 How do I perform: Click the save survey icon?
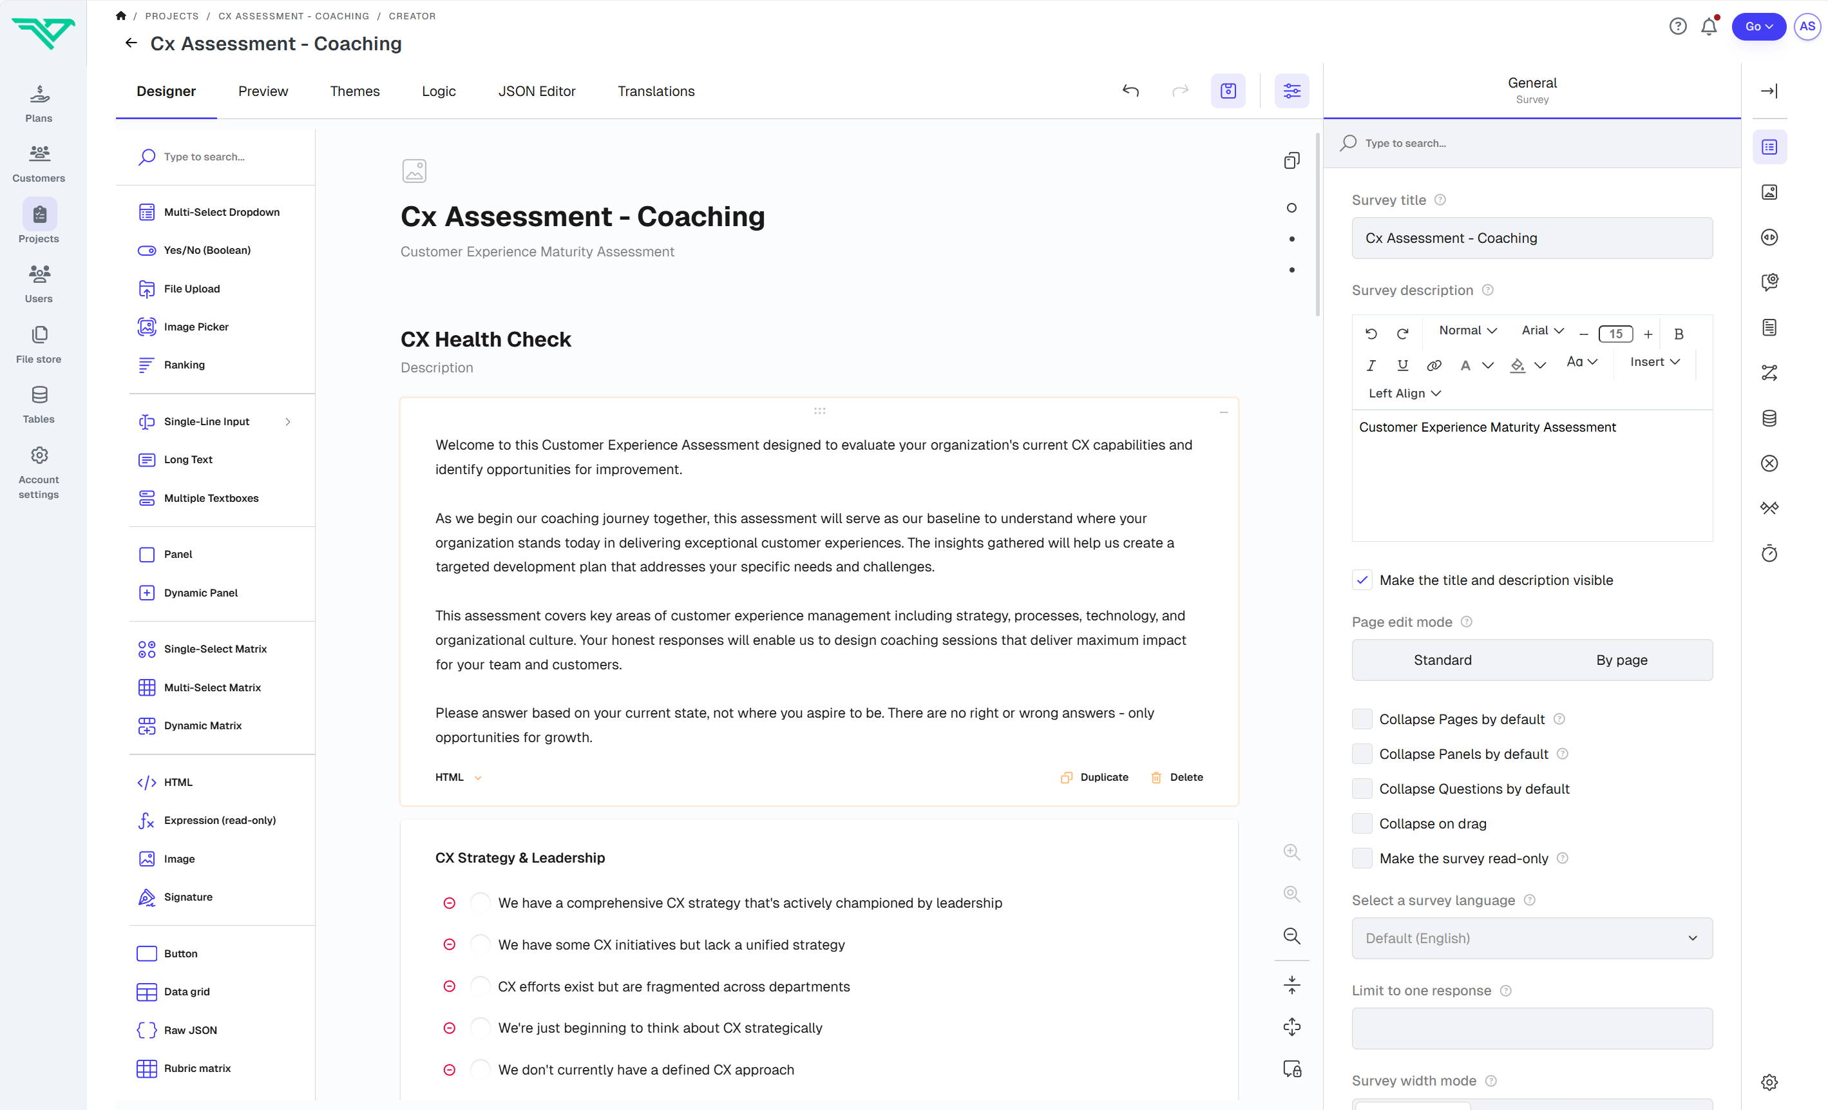[x=1228, y=91]
